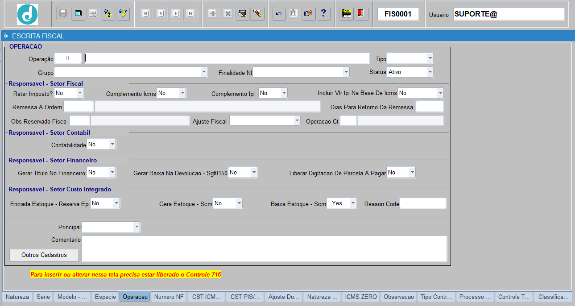Click the Execute Query lightning icon
Viewport: 575px width, 306px height.
tap(123, 13)
